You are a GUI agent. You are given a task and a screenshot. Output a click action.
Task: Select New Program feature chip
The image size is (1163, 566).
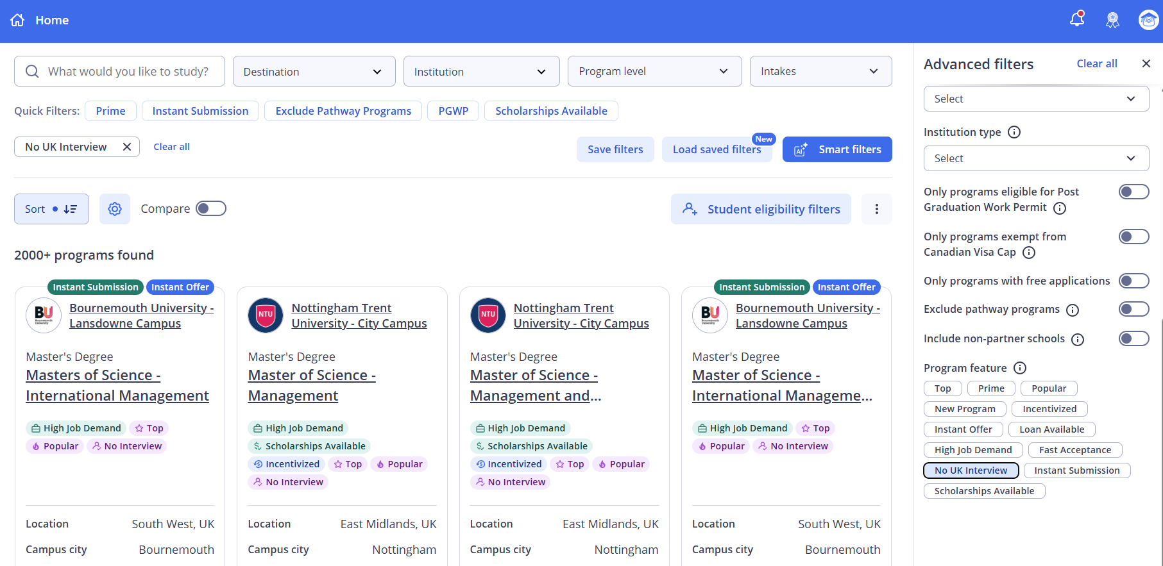(x=965, y=409)
